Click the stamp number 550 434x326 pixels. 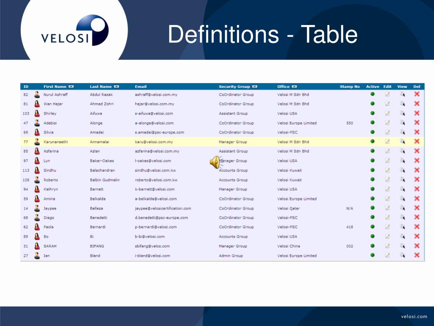pyautogui.click(x=350, y=123)
